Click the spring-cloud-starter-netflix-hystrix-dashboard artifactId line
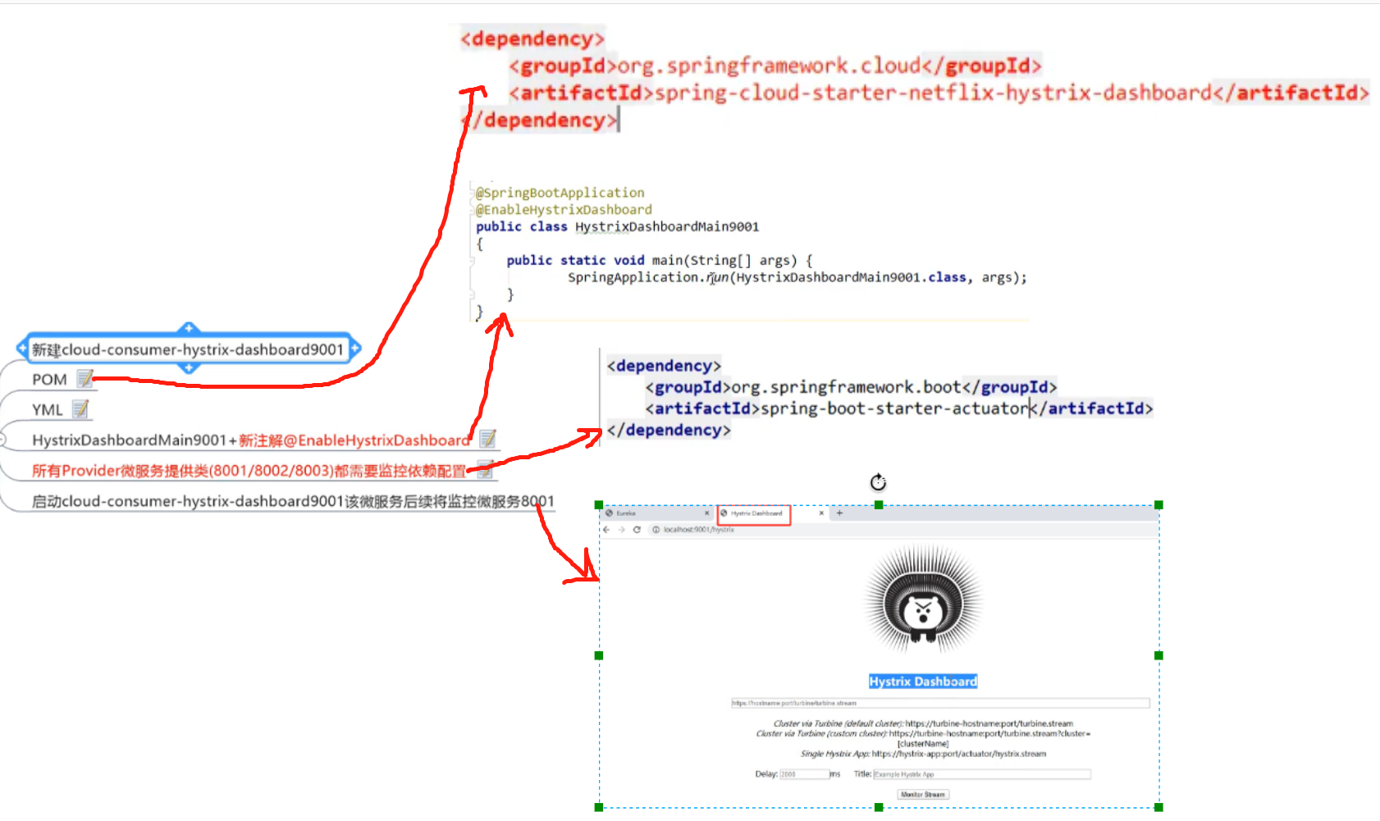The width and height of the screenshot is (1380, 821). (939, 93)
